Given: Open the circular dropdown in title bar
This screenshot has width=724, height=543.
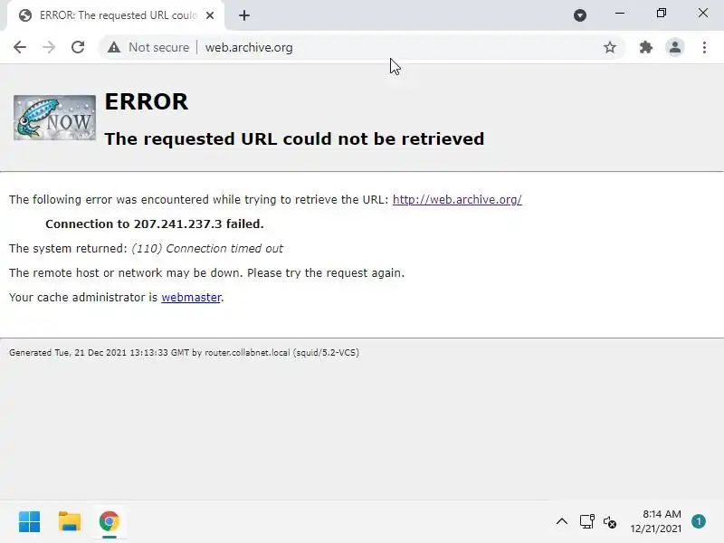Looking at the screenshot, I should point(580,15).
